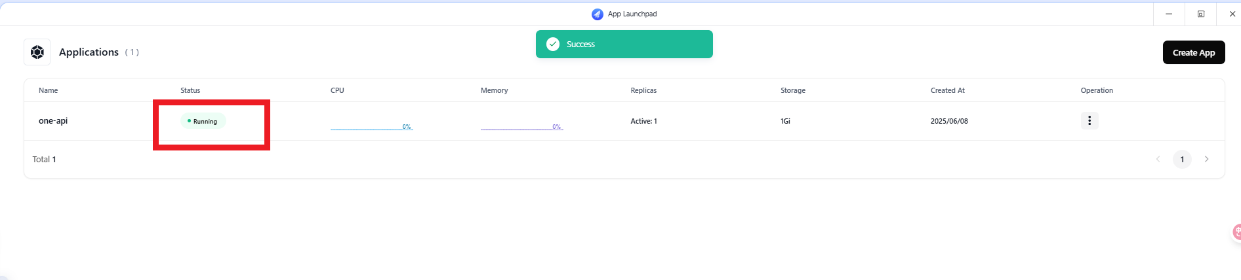
Task: Open the three-dot operation menu for one-api
Action: [x=1089, y=120]
